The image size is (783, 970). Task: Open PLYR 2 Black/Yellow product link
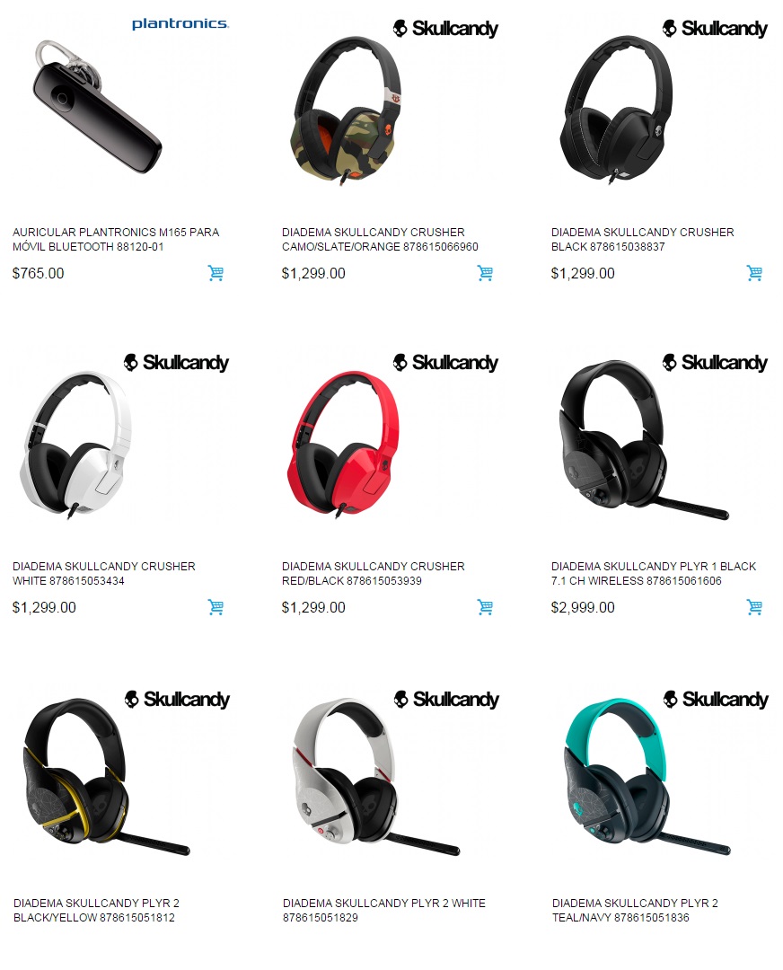96,910
